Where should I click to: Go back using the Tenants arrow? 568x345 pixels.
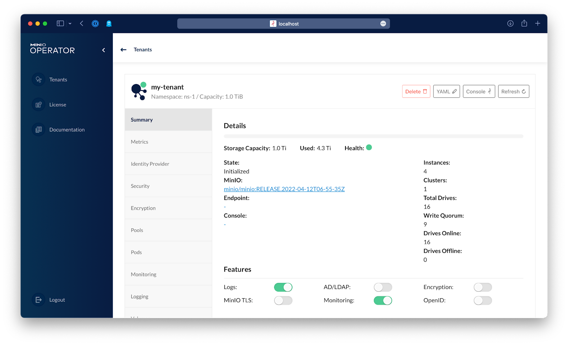(124, 50)
